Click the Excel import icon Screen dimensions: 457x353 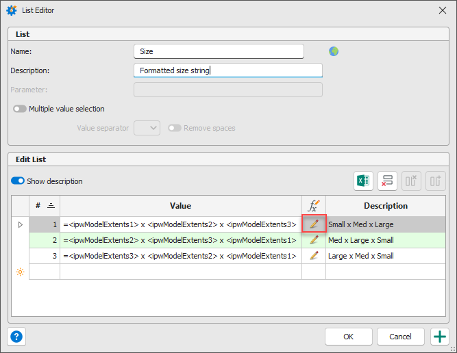point(363,181)
